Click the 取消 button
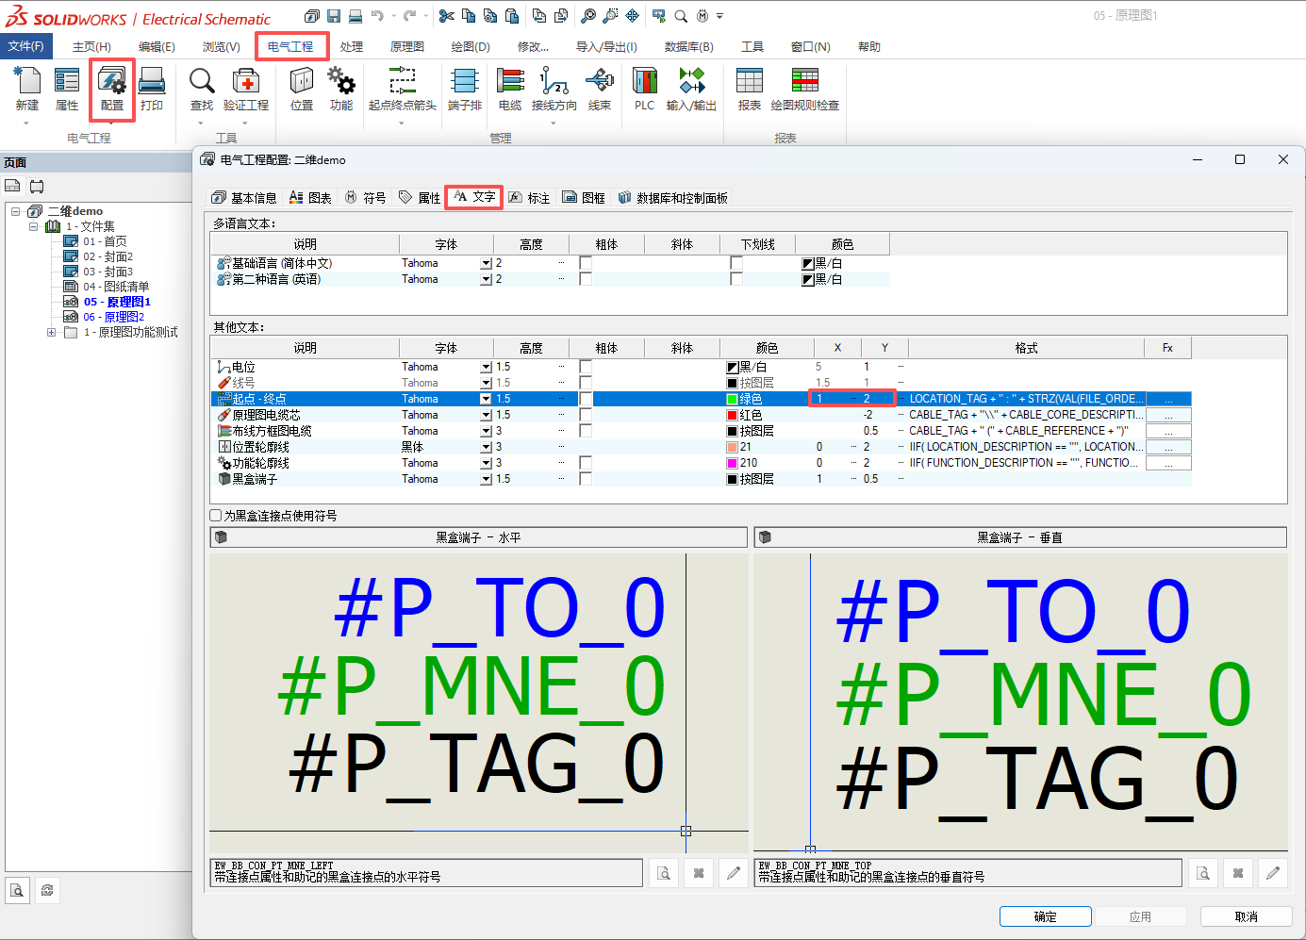 tap(1246, 916)
